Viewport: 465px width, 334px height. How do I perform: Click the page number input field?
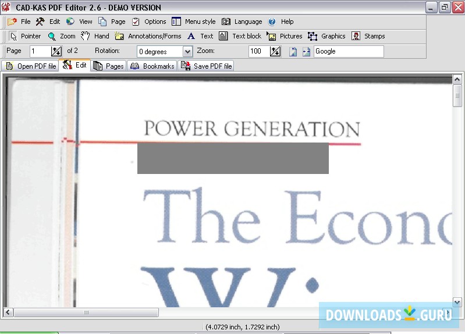click(40, 51)
